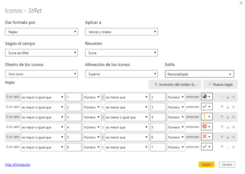Move the rule starting at 4 up
The image size is (245, 174).
(222, 127)
